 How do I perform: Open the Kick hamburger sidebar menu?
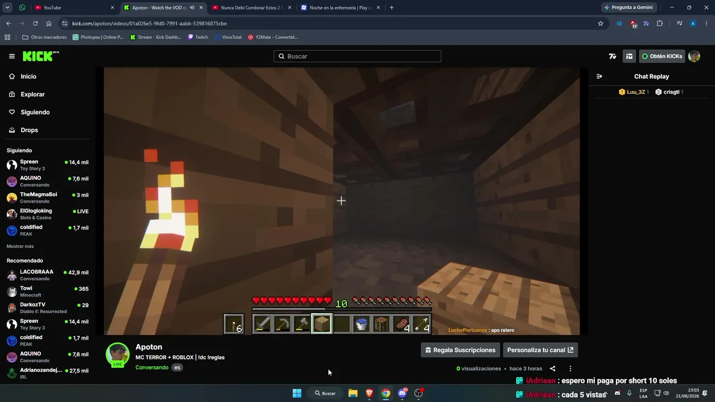click(x=12, y=56)
